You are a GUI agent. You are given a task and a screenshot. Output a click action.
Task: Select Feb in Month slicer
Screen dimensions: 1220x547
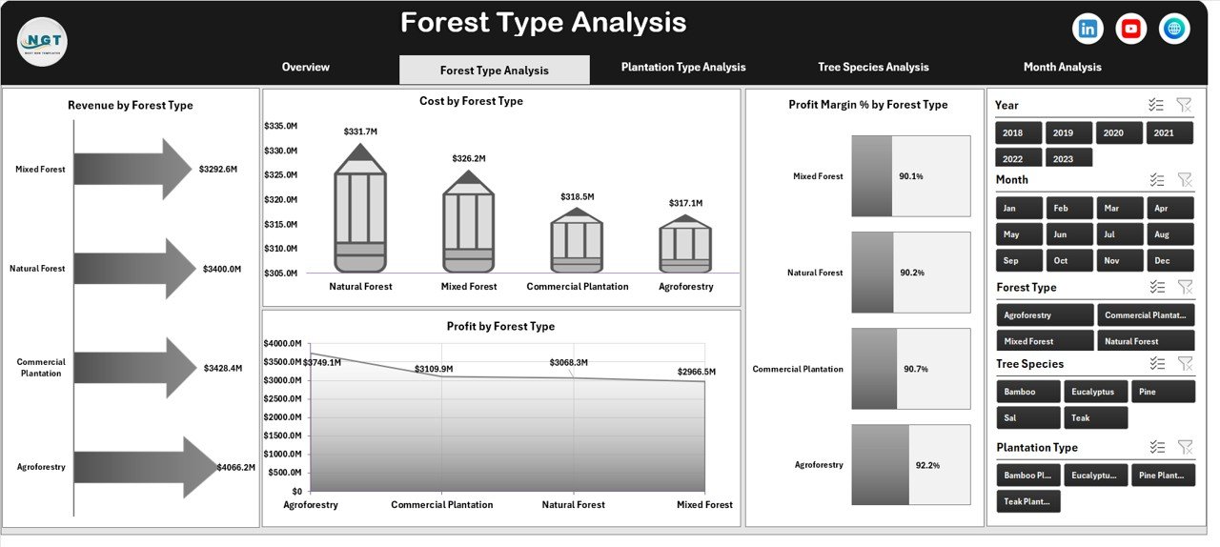tap(1069, 208)
